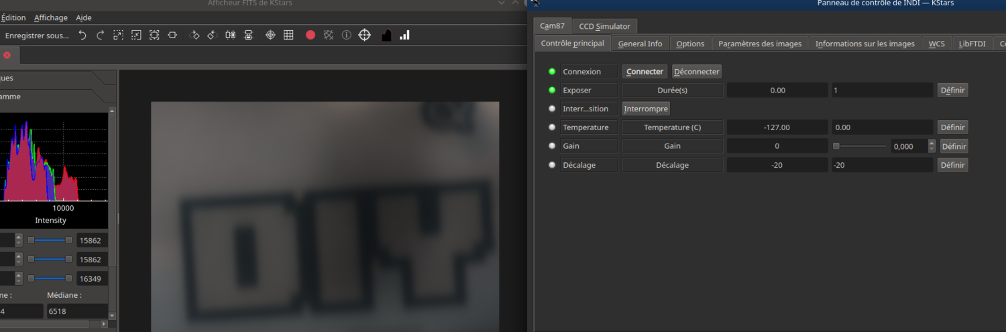The image size is (1006, 332).
Task: Toggle crosshair overlay on image
Action: pos(270,35)
